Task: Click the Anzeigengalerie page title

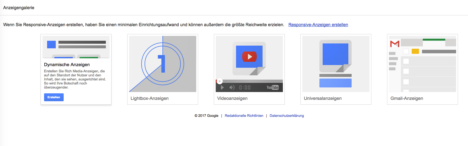Action: pos(19,8)
